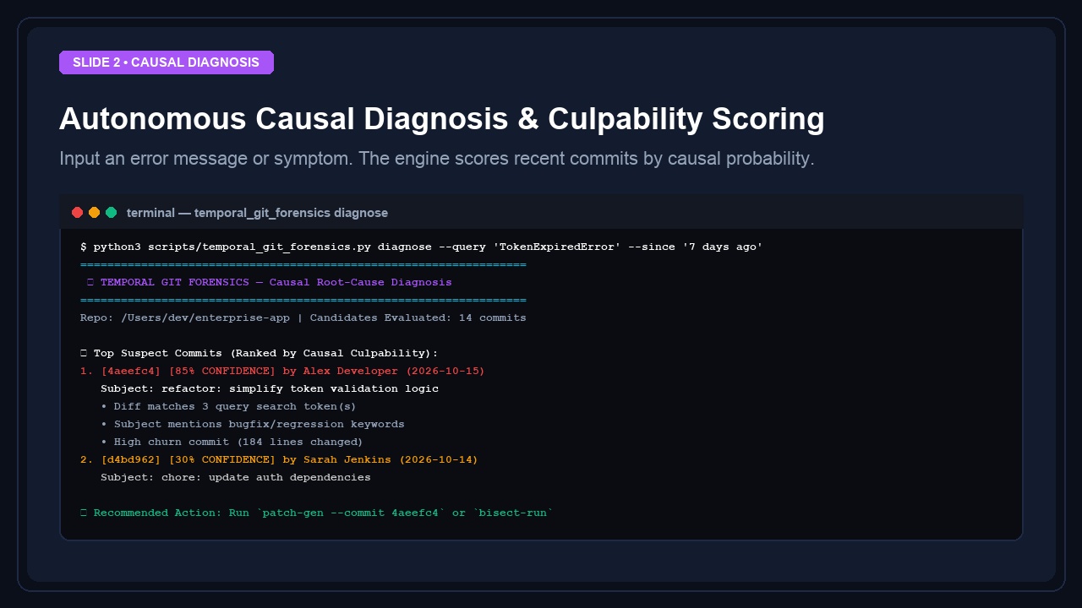Click the 'Repo: /Users/dev/enterprise-app' line
The height and width of the screenshot is (608, 1082).
click(303, 318)
